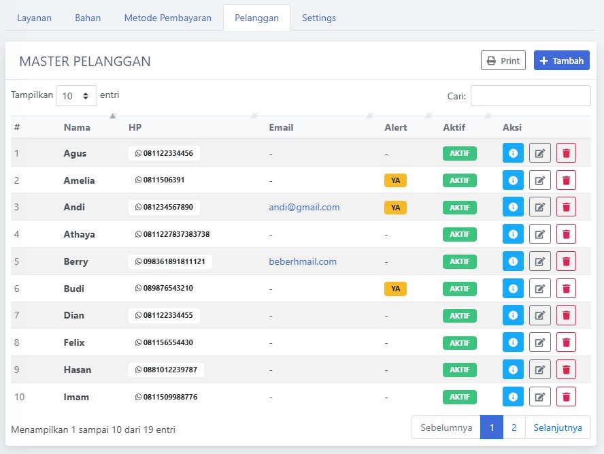
Task: Open the entries-per-page dropdown showing 10
Action: click(76, 96)
